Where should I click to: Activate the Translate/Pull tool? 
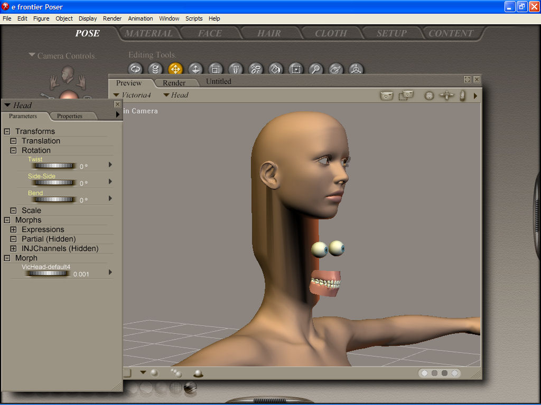tap(175, 69)
